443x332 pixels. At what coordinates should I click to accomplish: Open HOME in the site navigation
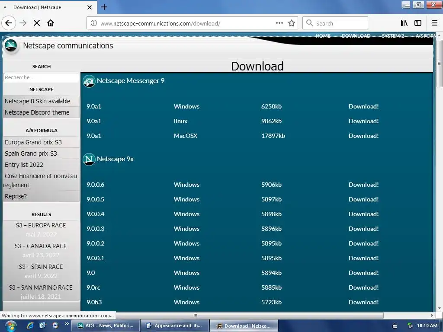[x=323, y=36]
